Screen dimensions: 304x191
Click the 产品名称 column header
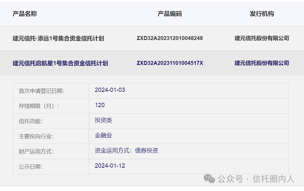pyautogui.click(x=25, y=14)
